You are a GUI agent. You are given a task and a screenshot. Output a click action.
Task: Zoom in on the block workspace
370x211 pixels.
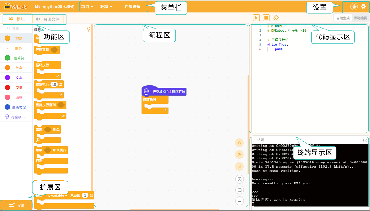(x=239, y=179)
